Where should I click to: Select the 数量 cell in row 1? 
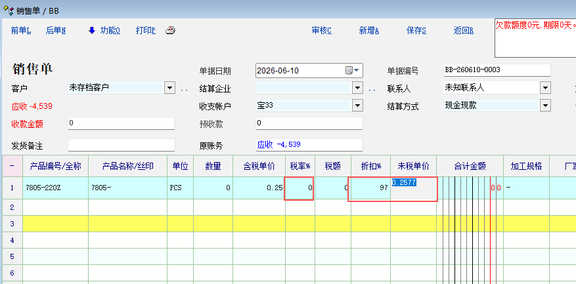213,188
